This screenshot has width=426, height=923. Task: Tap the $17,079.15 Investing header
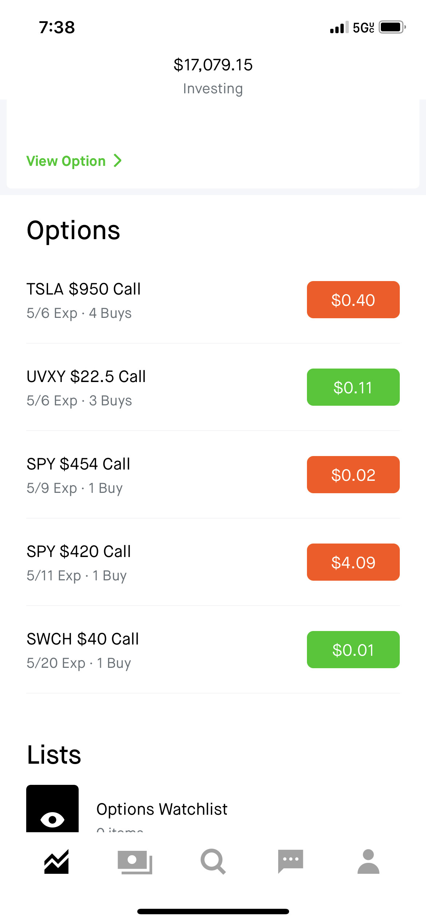pos(213,76)
